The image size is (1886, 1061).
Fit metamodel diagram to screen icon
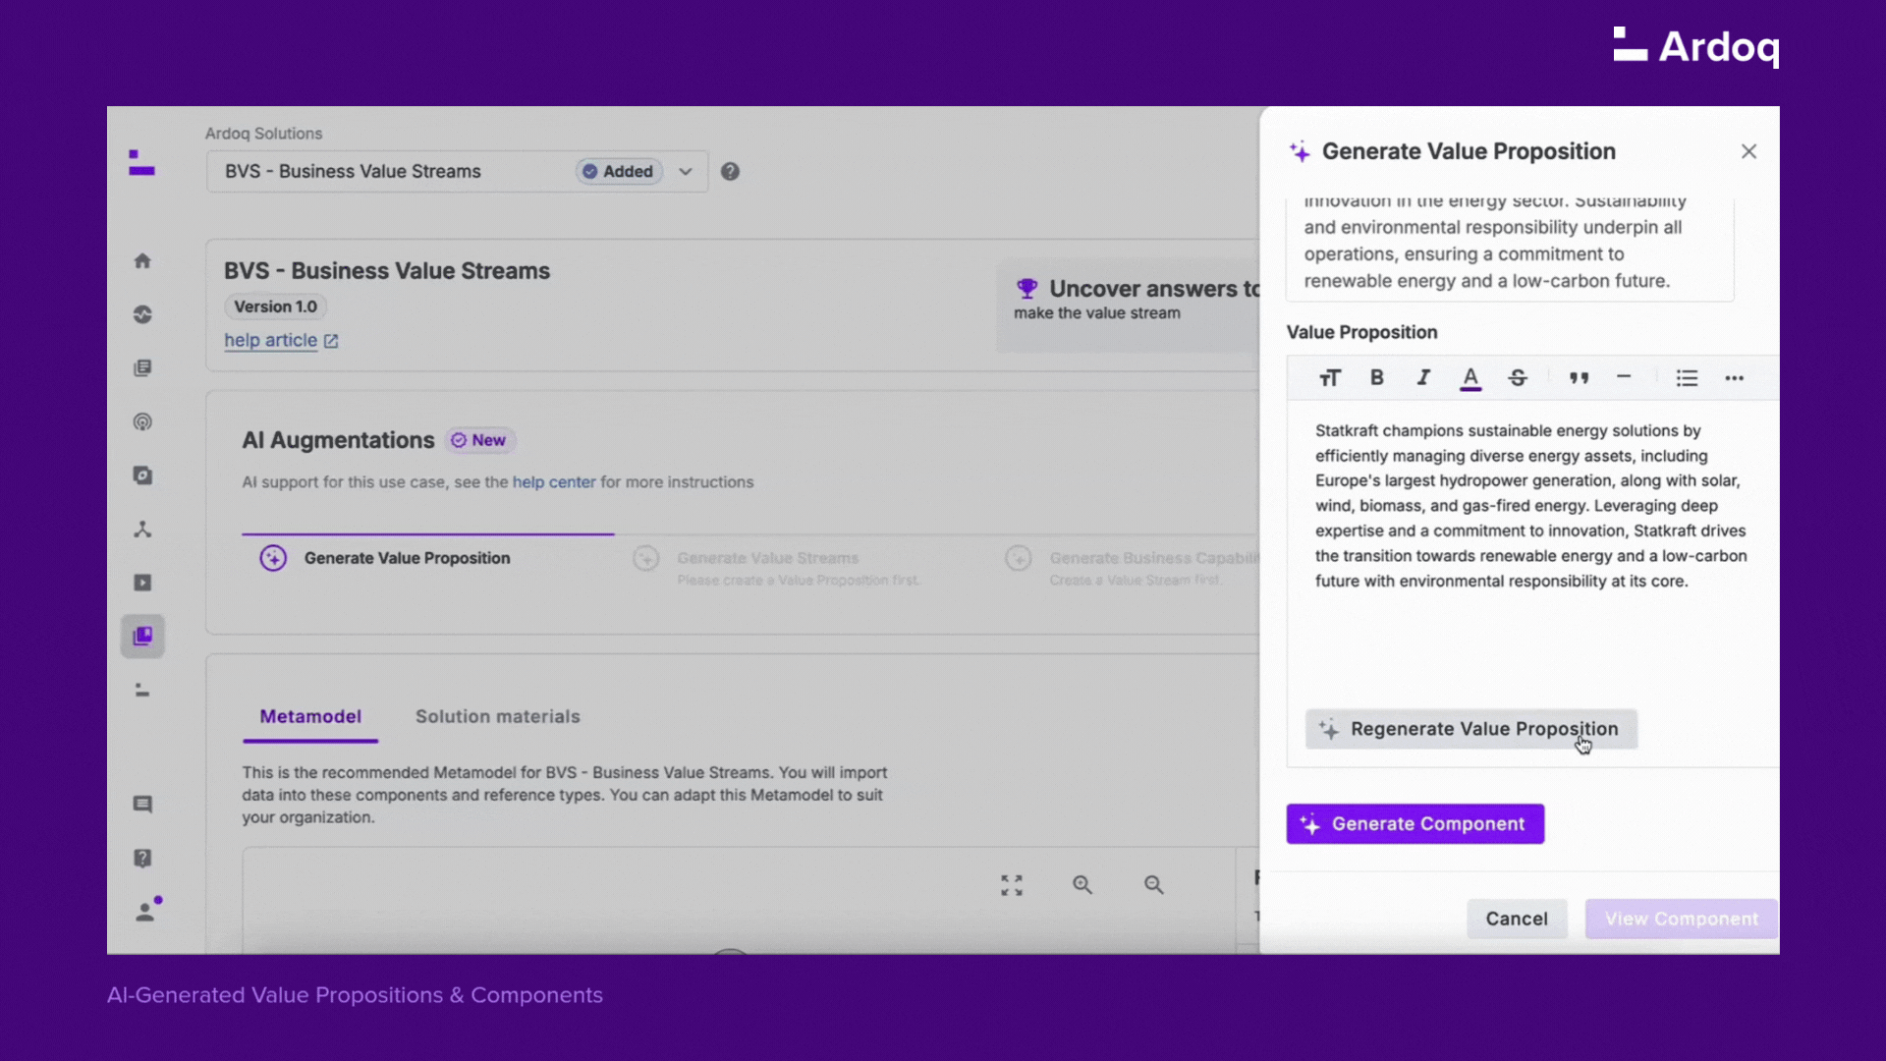pyautogui.click(x=1012, y=885)
